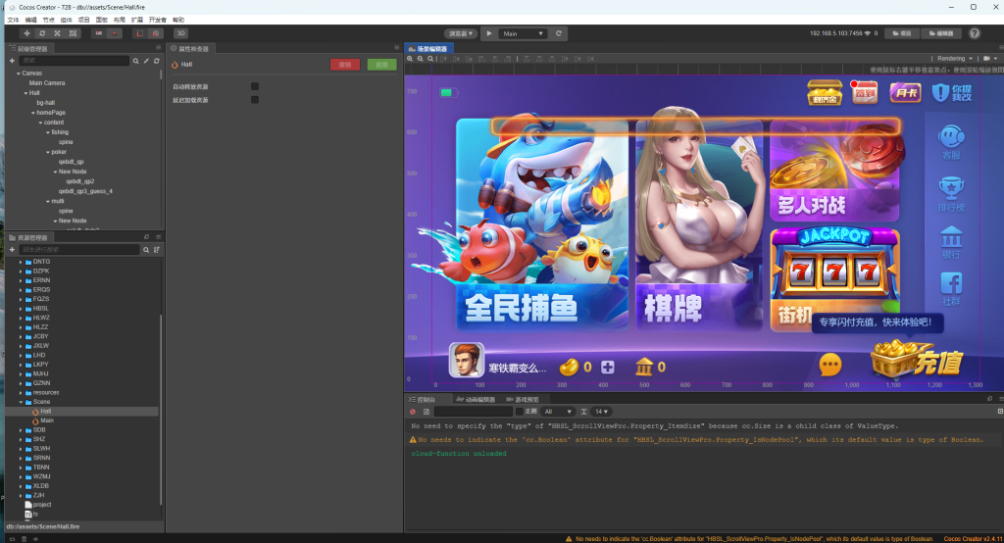The image size is (1004, 543).
Task: Expand the resources folder in assets
Action: (x=21, y=393)
